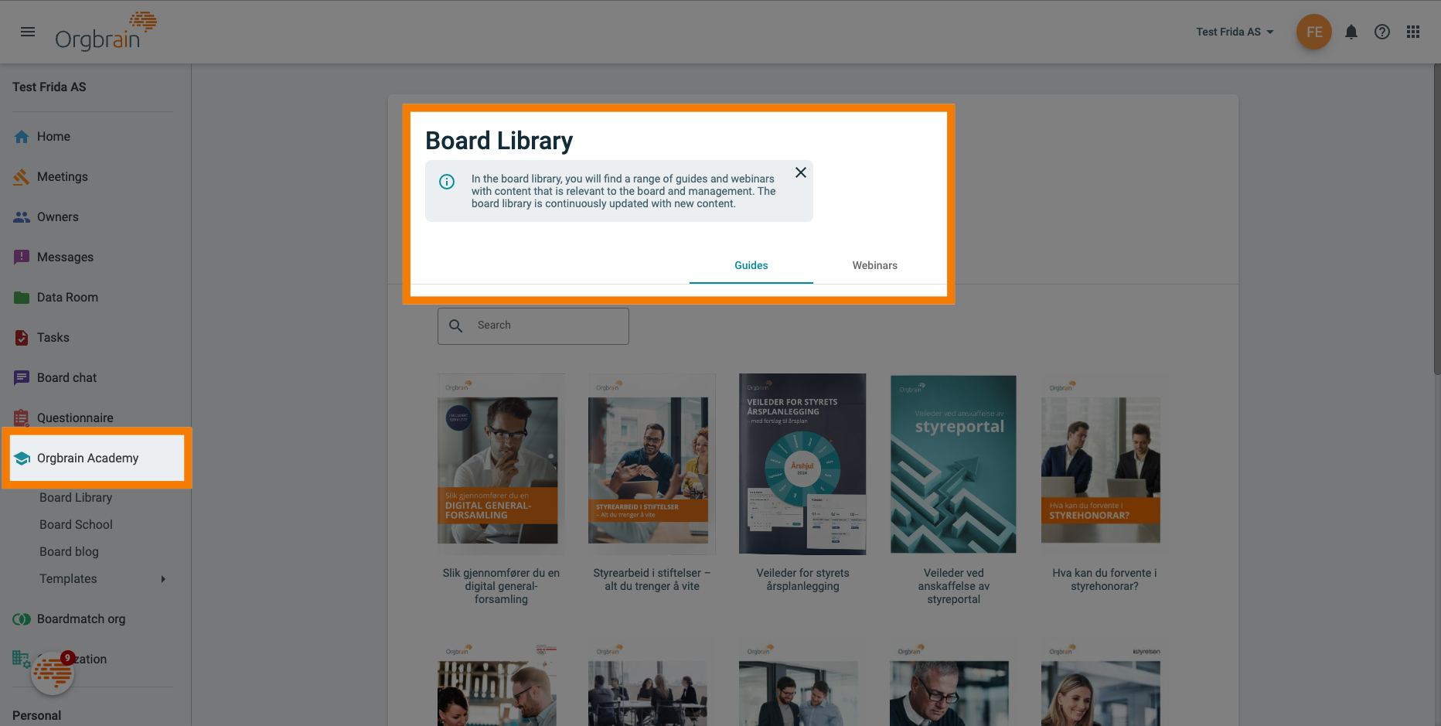Open the apps grid in the top bar
This screenshot has height=726, width=1441.
coord(1413,32)
